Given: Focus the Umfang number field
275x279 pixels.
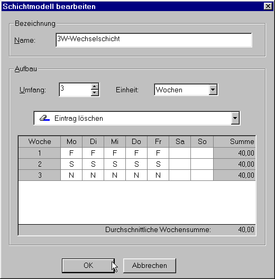Looking at the screenshot, I should 75,90.
